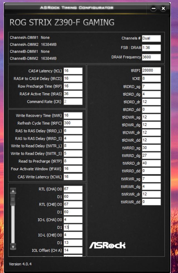This screenshot has width=178, height=273.
Task: Click the tRRD_L value field
Action: [73, 131]
